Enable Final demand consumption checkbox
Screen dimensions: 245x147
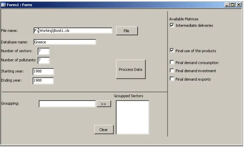click(x=172, y=62)
